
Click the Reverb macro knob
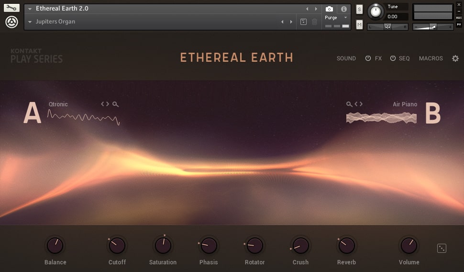[346, 246]
